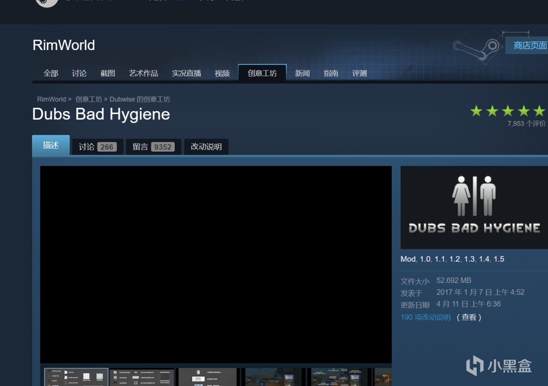The height and width of the screenshot is (386, 548).
Task: Open the 讨论 266 tab
Action: point(98,147)
